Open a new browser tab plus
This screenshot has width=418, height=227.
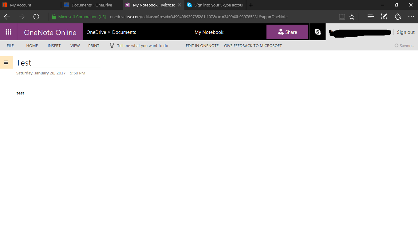251,5
